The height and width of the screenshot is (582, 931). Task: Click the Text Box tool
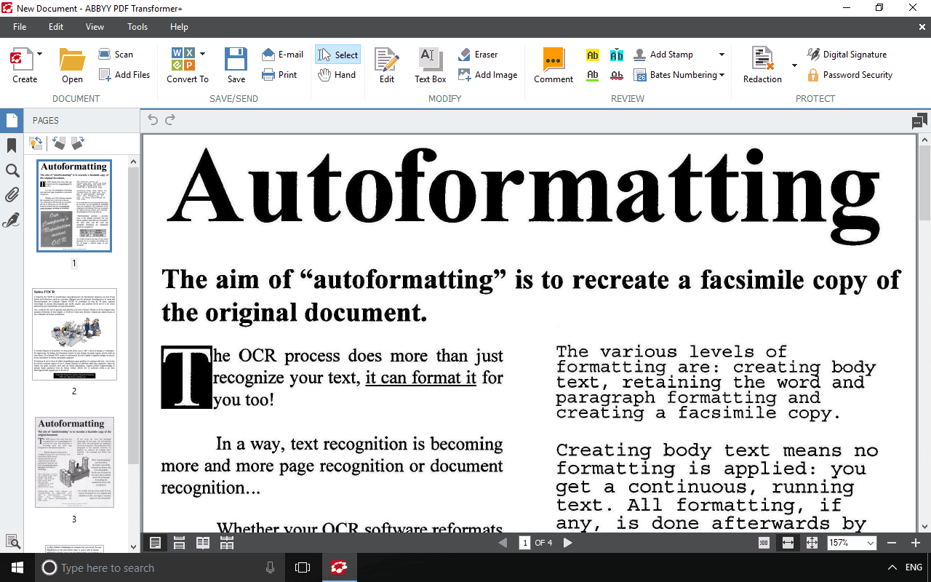pos(430,65)
